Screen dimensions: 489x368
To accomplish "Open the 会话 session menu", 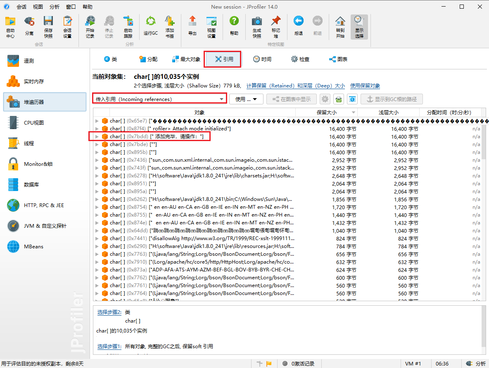I will tap(21, 7).
